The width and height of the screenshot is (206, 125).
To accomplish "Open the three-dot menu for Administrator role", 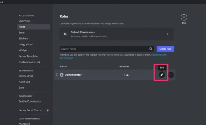I will click(171, 75).
